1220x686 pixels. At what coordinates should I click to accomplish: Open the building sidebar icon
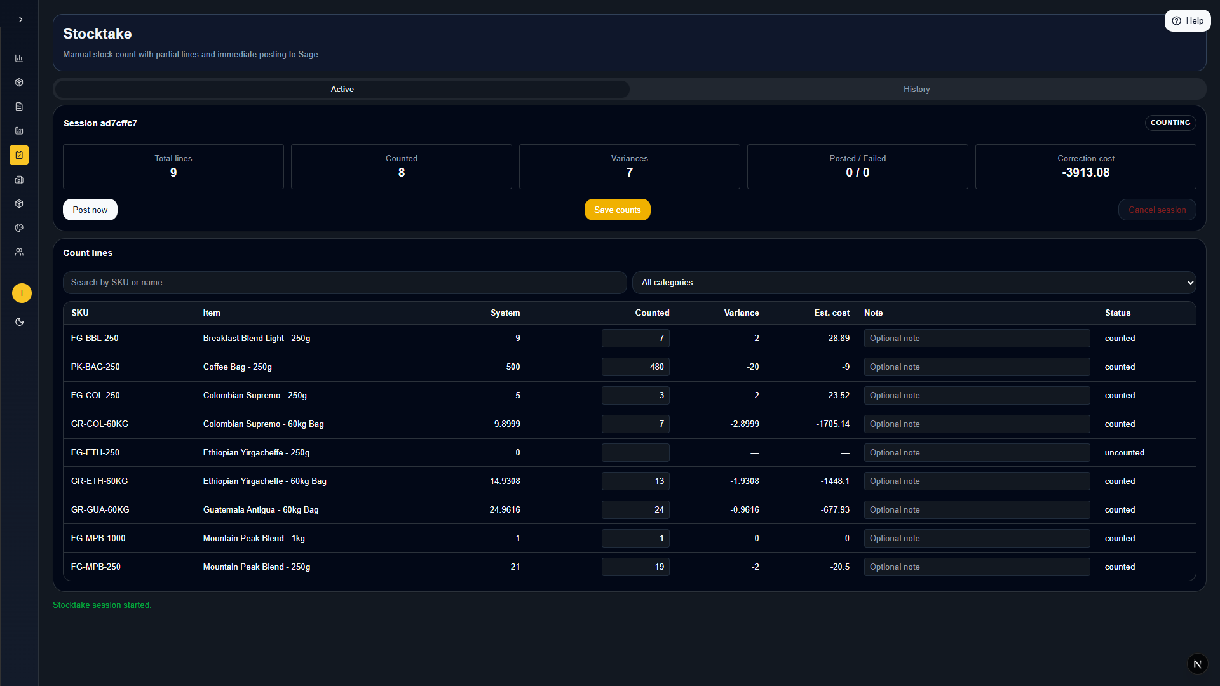click(x=19, y=180)
